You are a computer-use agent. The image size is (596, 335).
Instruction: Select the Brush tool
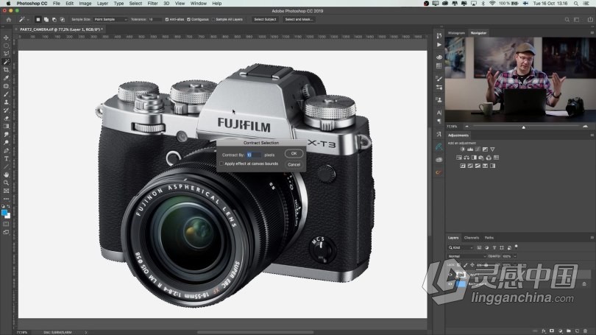click(6, 94)
